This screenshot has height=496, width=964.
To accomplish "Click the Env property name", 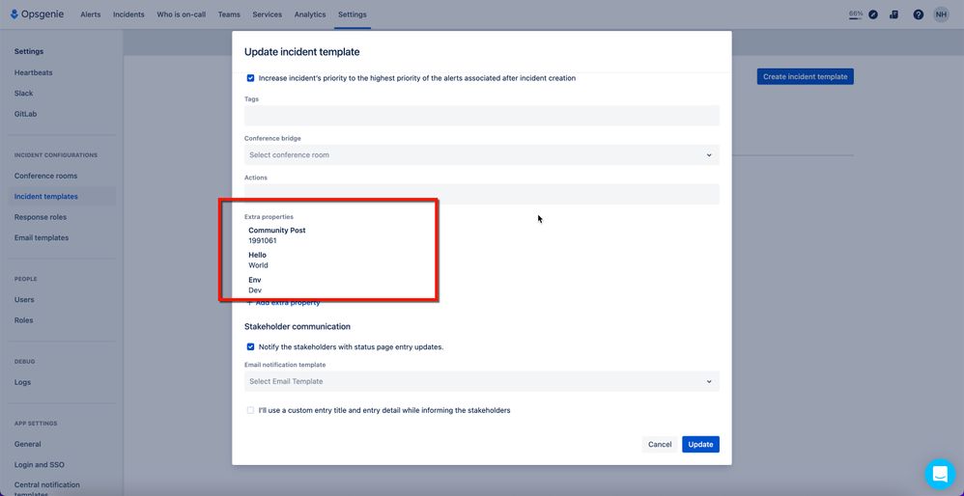I will click(x=255, y=280).
